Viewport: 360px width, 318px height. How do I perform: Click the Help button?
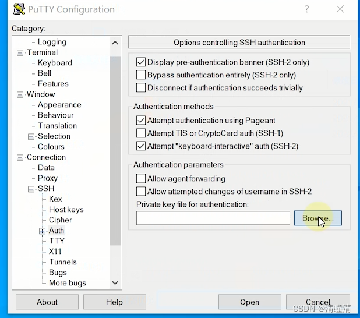(x=115, y=302)
